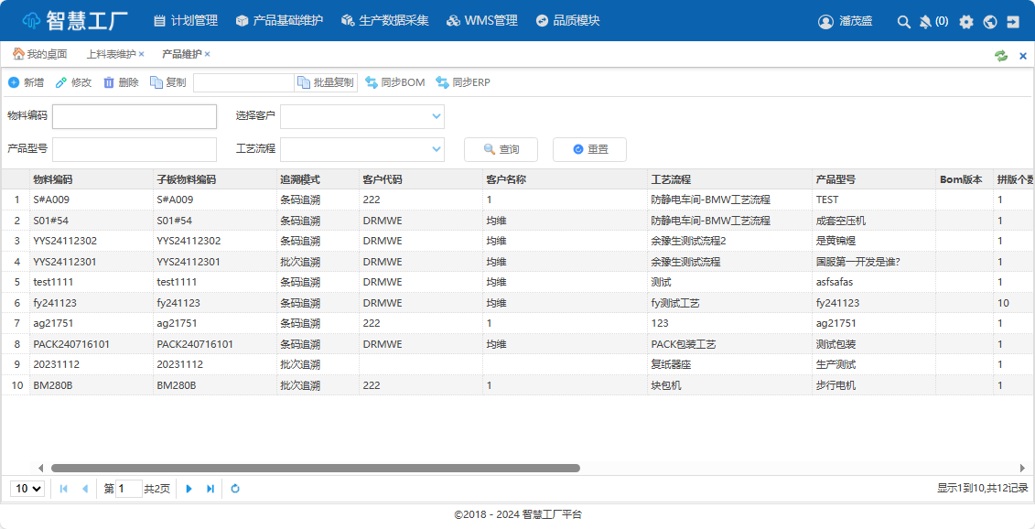Click the horizontal scrollbar of the table

[316, 468]
